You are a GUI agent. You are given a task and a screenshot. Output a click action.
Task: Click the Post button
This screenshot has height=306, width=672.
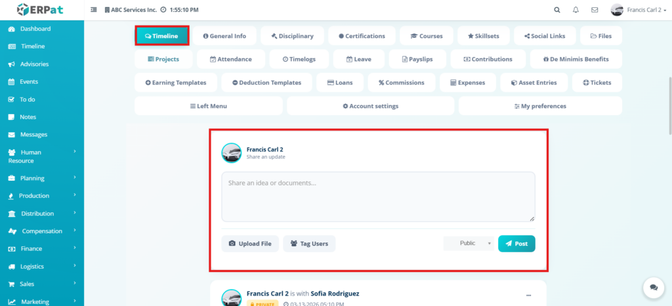pos(516,244)
